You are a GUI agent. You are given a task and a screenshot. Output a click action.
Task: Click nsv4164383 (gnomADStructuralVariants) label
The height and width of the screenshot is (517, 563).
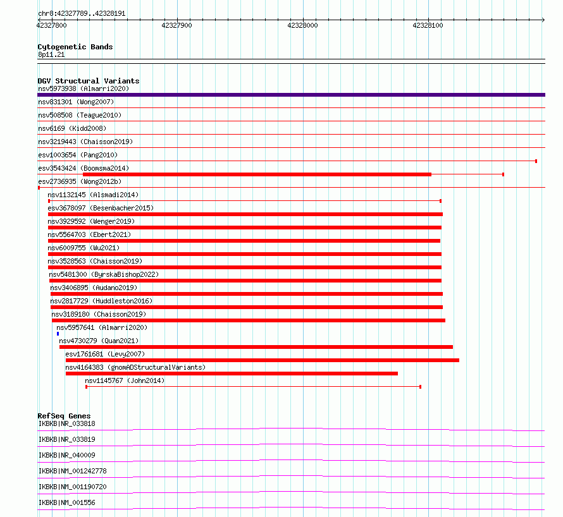click(x=135, y=367)
